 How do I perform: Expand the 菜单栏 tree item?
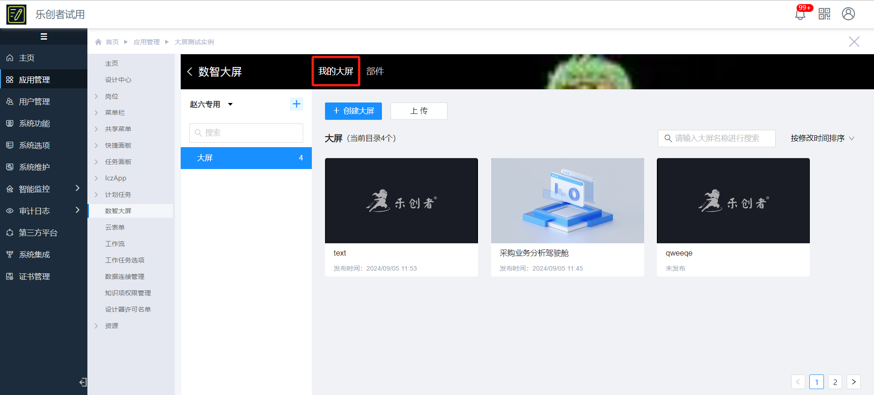(97, 113)
